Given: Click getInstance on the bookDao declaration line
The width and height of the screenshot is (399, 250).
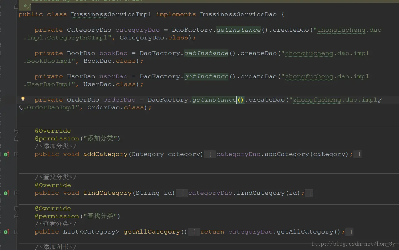Looking at the screenshot, I should click(206, 53).
